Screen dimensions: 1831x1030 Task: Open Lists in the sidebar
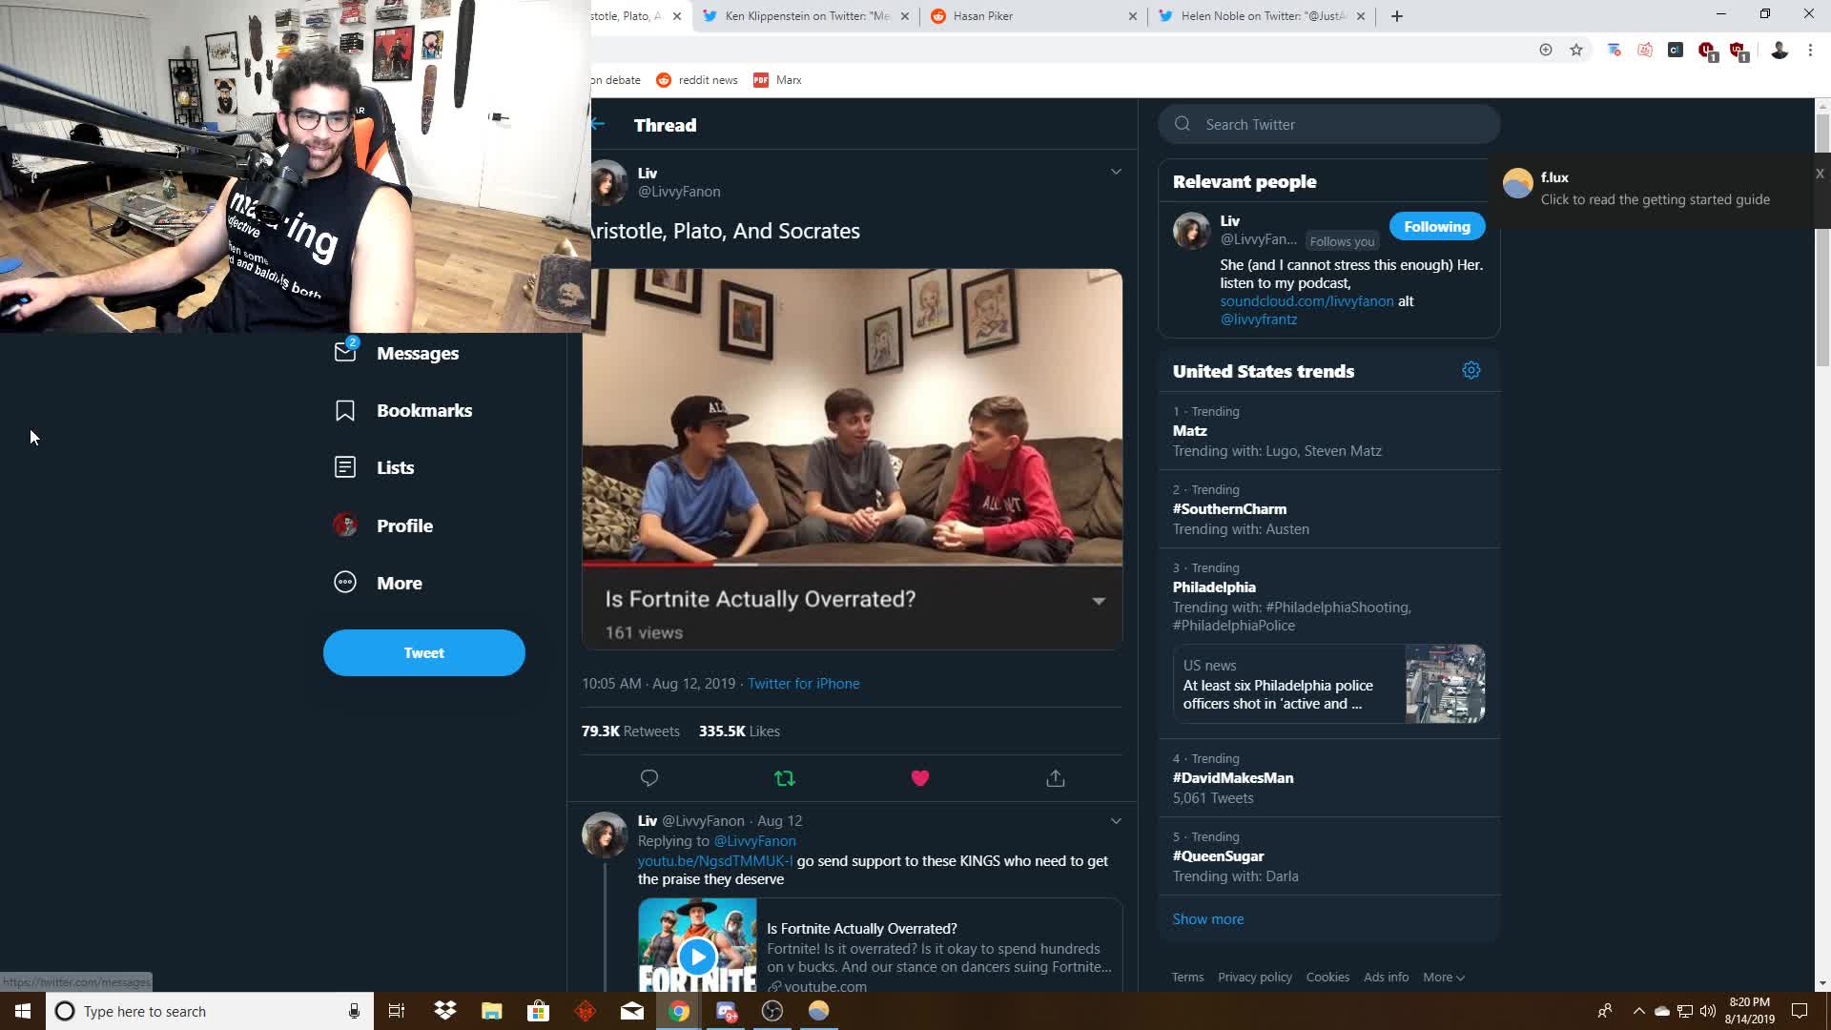coord(394,467)
